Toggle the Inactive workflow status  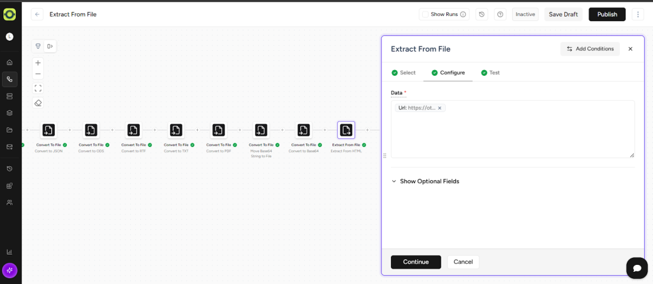(525, 15)
